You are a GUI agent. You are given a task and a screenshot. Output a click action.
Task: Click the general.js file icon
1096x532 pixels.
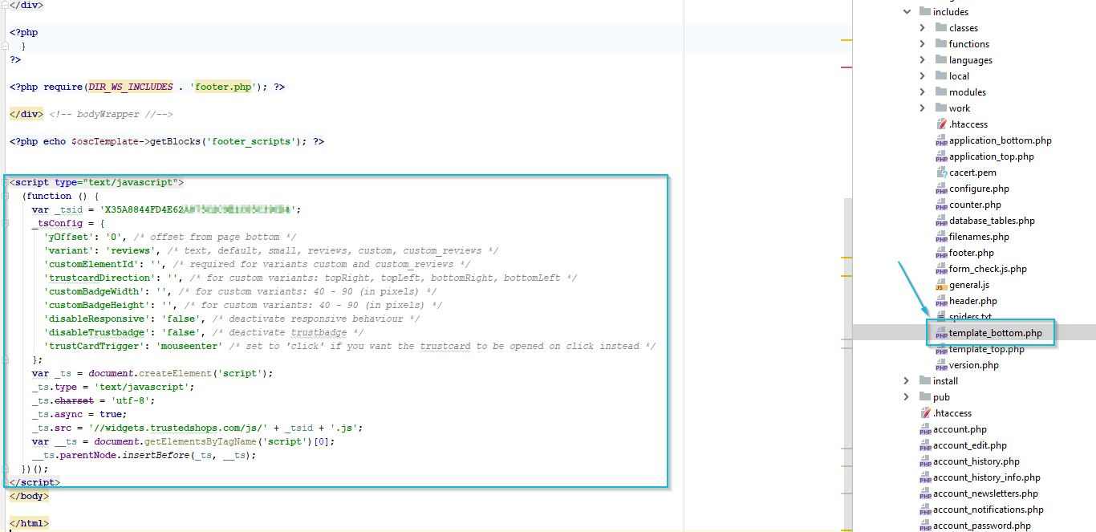941,285
